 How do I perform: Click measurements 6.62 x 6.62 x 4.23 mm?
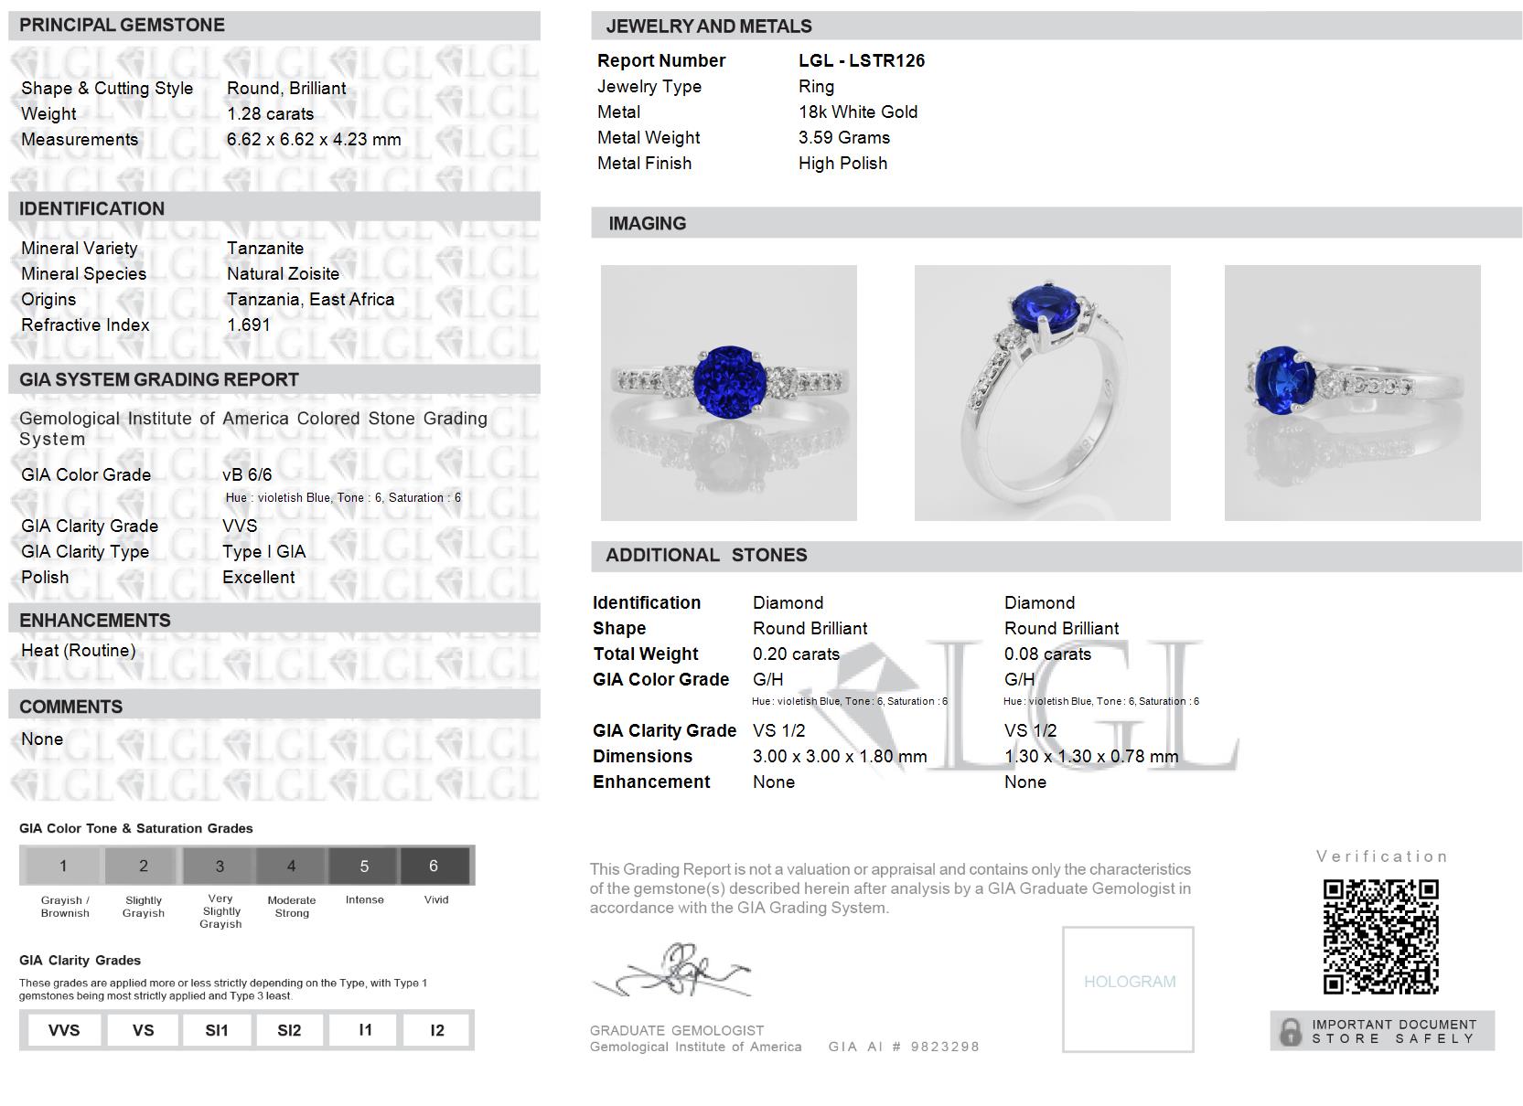point(314,139)
